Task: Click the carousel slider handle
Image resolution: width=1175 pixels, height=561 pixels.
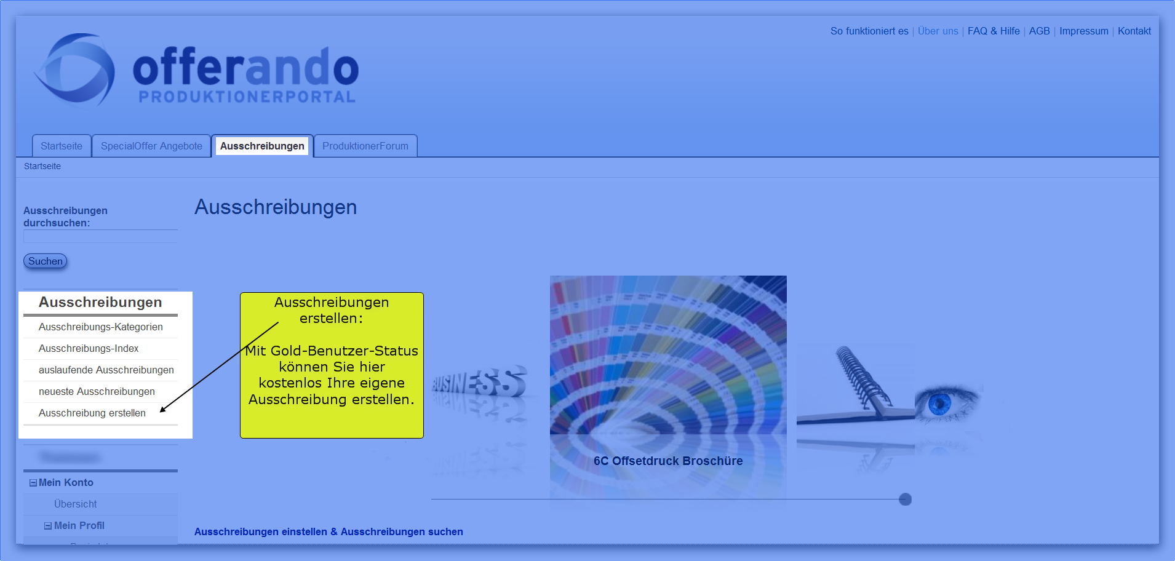Action: 905,499
